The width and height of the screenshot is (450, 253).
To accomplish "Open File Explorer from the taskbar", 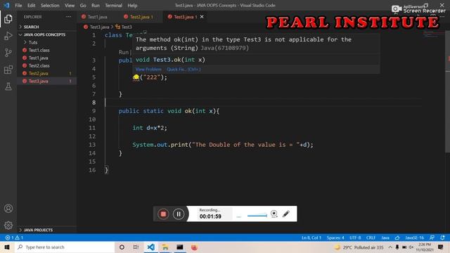I will point(165,247).
